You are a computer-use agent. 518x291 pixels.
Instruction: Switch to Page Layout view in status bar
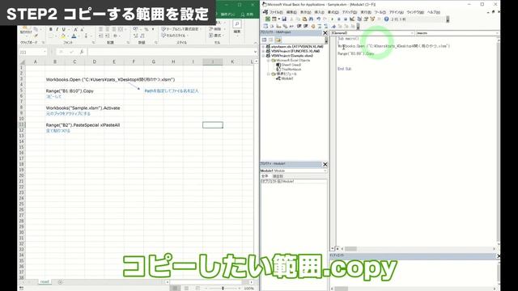coord(186,288)
